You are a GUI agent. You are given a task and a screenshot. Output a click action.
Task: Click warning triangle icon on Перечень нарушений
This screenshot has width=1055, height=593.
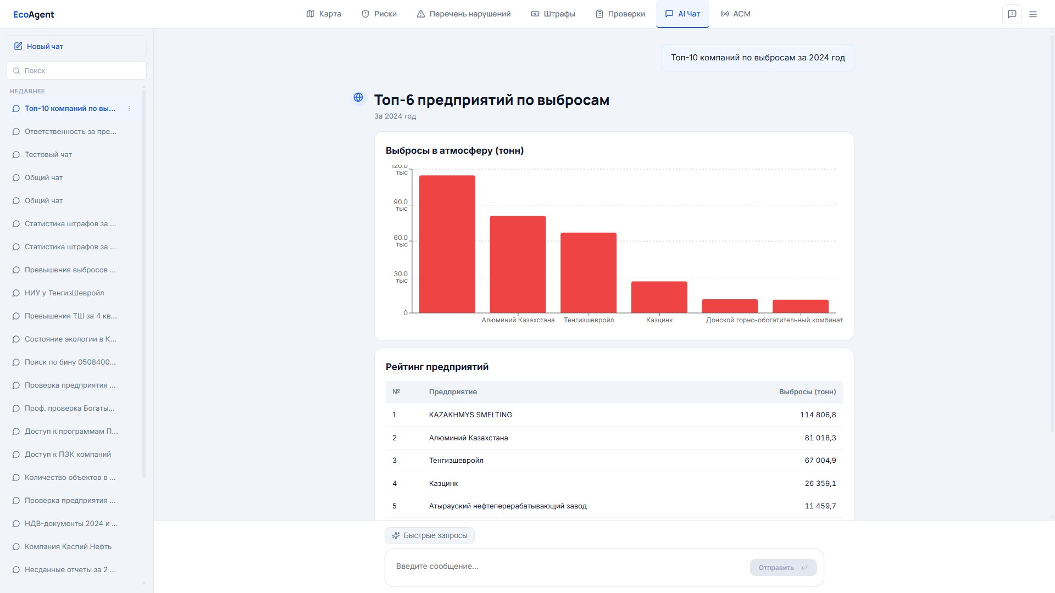click(x=421, y=14)
